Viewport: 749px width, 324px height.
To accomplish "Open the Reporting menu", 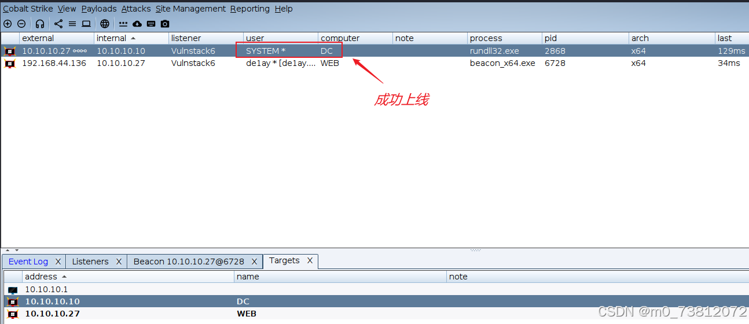I will point(250,9).
